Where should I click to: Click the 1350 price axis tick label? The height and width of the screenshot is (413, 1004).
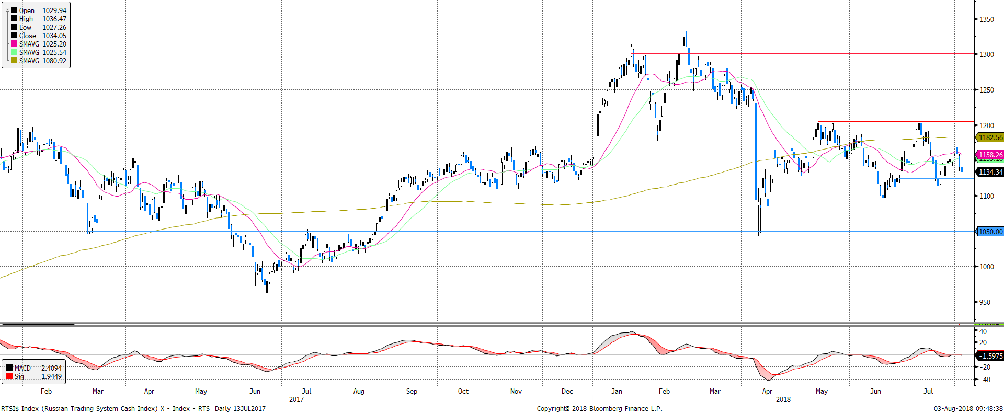pyautogui.click(x=986, y=19)
